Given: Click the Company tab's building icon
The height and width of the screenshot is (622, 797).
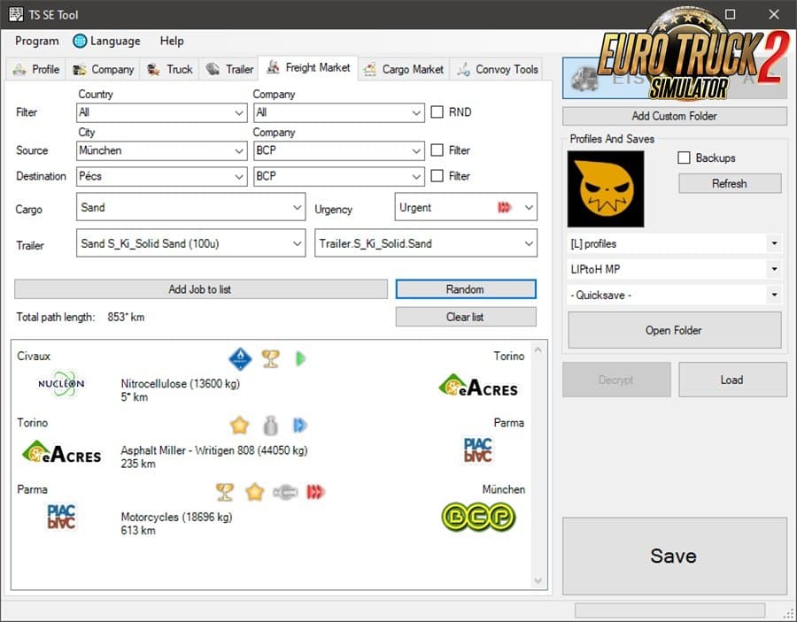Looking at the screenshot, I should click(80, 70).
